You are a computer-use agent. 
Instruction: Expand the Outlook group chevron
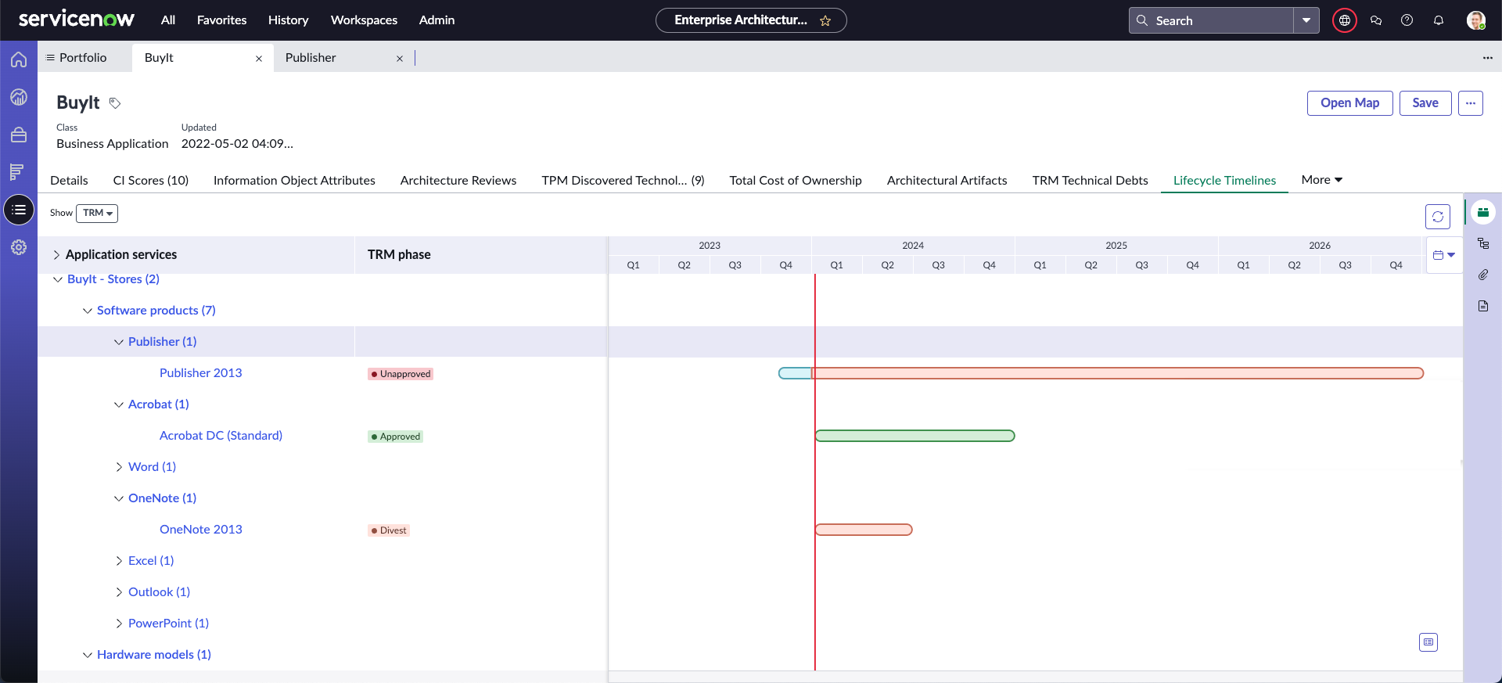(x=119, y=592)
